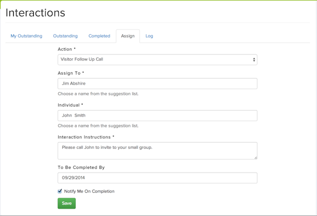
Task: Open the Log tab
Action: coord(149,36)
